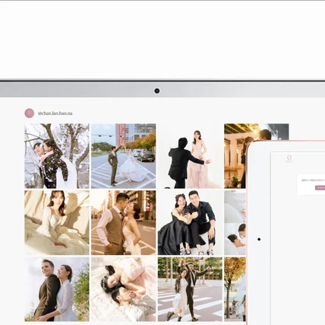This screenshot has width=325, height=325.
Task: Open the autumn tree street photo
Action: tap(235, 289)
